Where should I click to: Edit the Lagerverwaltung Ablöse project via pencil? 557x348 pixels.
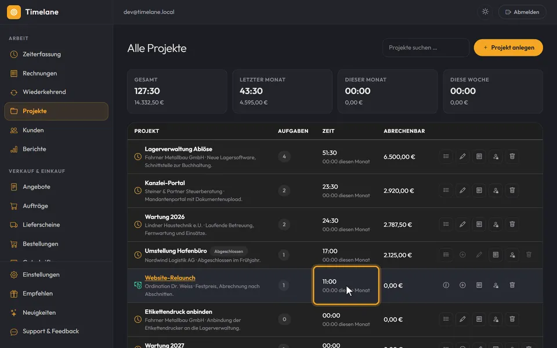click(462, 156)
